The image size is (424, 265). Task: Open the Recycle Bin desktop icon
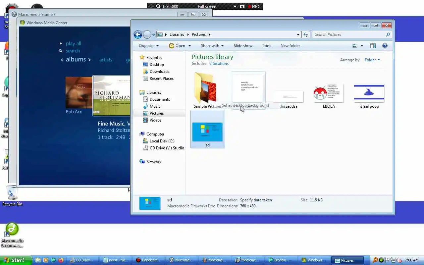[12, 196]
